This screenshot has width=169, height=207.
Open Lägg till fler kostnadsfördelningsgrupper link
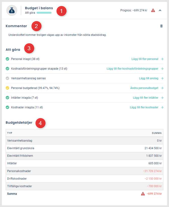132,69
